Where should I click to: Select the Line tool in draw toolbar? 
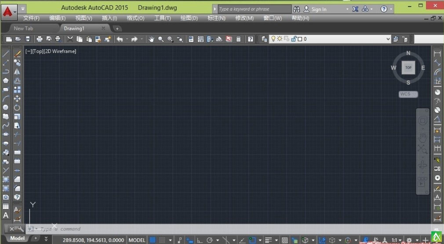tap(6, 54)
